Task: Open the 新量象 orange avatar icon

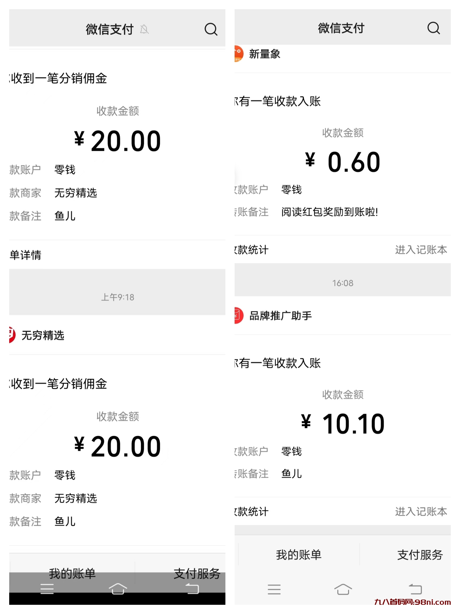Action: click(238, 54)
